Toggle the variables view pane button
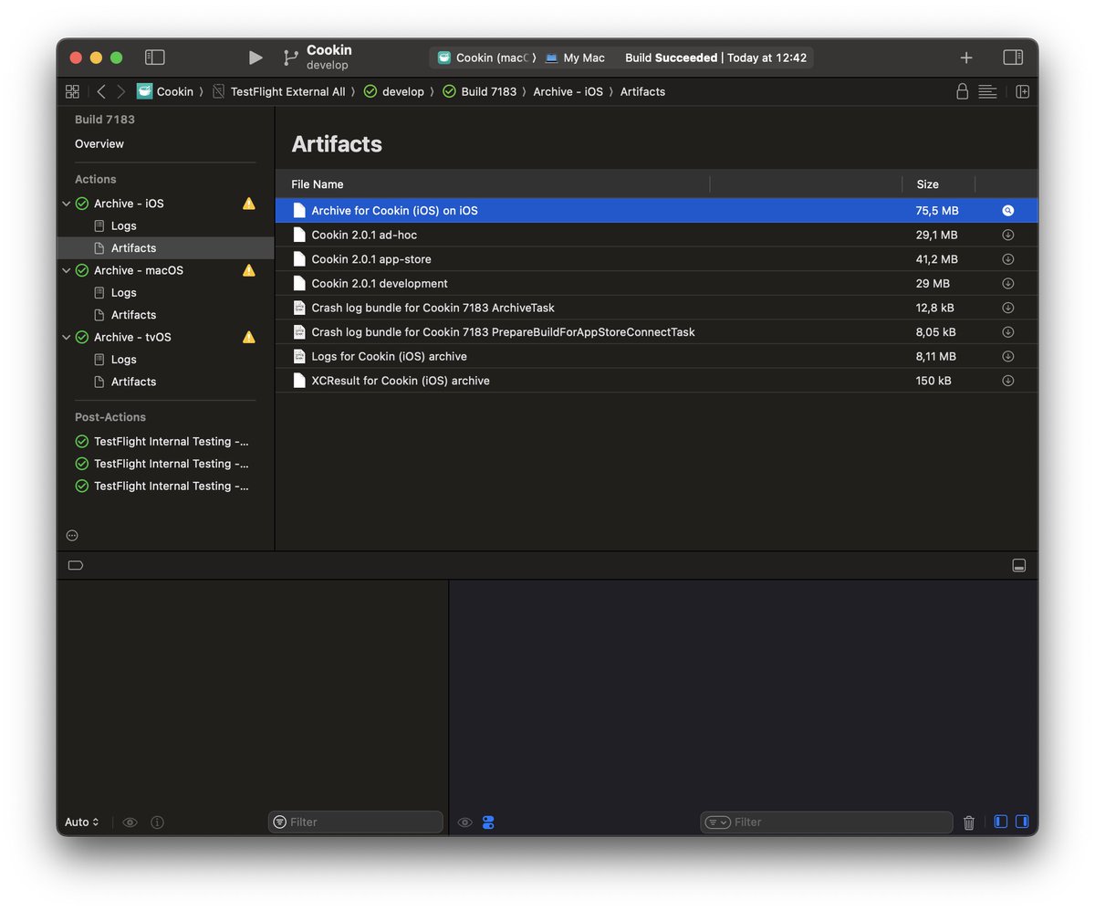The width and height of the screenshot is (1095, 911). pos(1001,822)
